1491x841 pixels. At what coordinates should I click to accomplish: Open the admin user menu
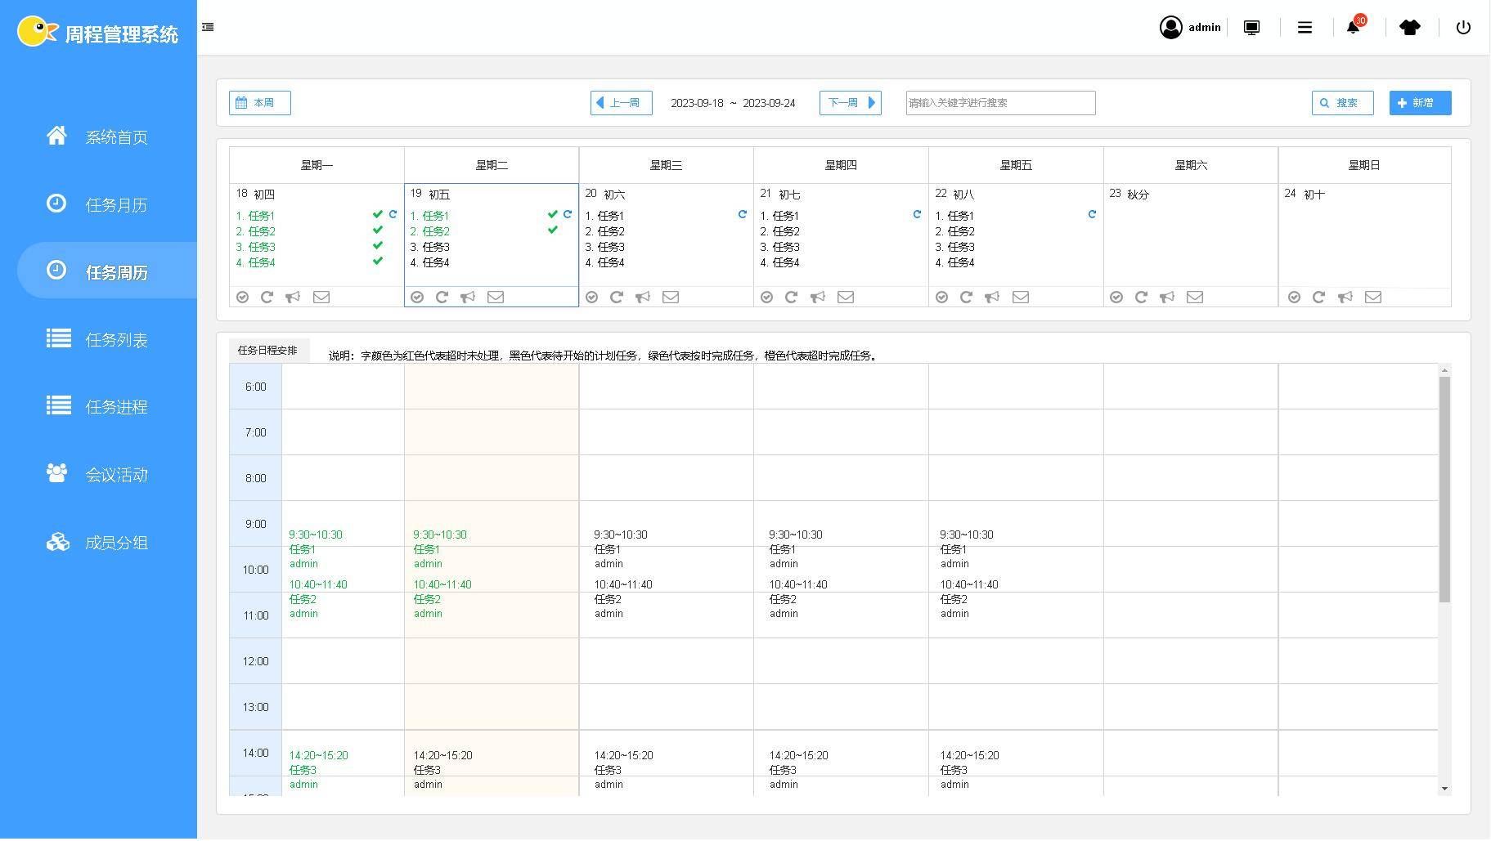[1190, 28]
